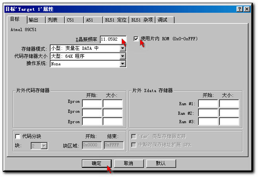Open the 列表 tab
This screenshot has height=177, width=258.
pyautogui.click(x=52, y=20)
